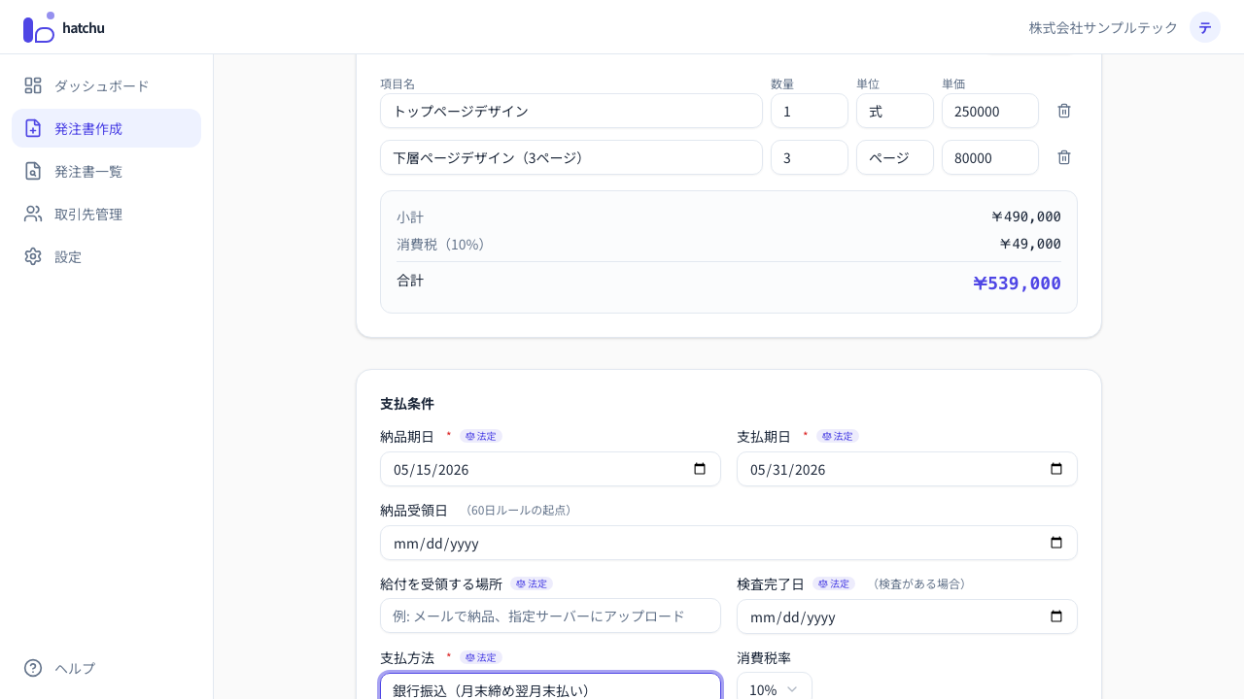Click the 支払方法 field with 銀行振込
Viewport: 1244px width, 699px height.
[x=550, y=686]
